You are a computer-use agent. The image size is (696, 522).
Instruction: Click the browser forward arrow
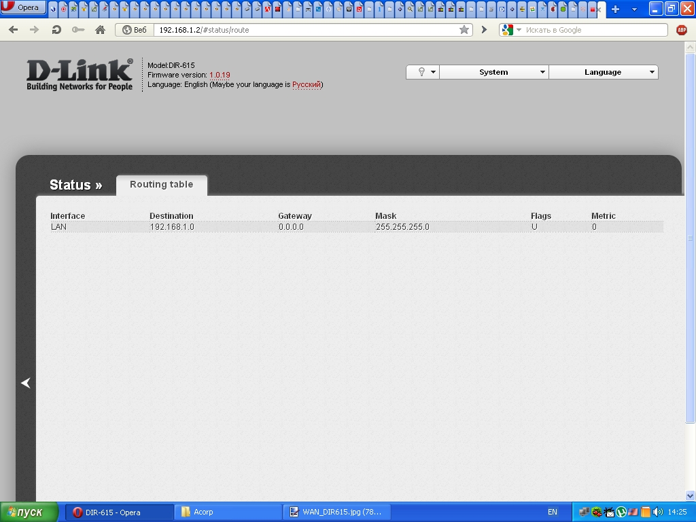click(34, 30)
